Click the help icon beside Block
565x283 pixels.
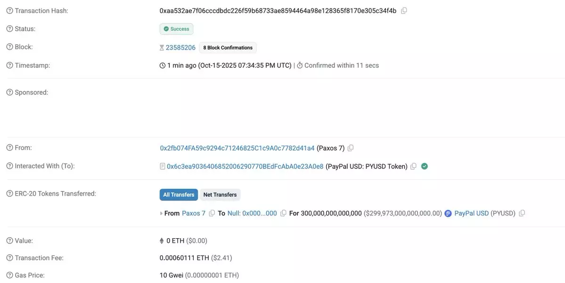point(9,47)
